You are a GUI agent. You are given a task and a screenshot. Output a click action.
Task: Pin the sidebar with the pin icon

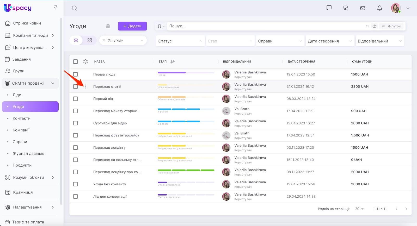click(x=56, y=7)
